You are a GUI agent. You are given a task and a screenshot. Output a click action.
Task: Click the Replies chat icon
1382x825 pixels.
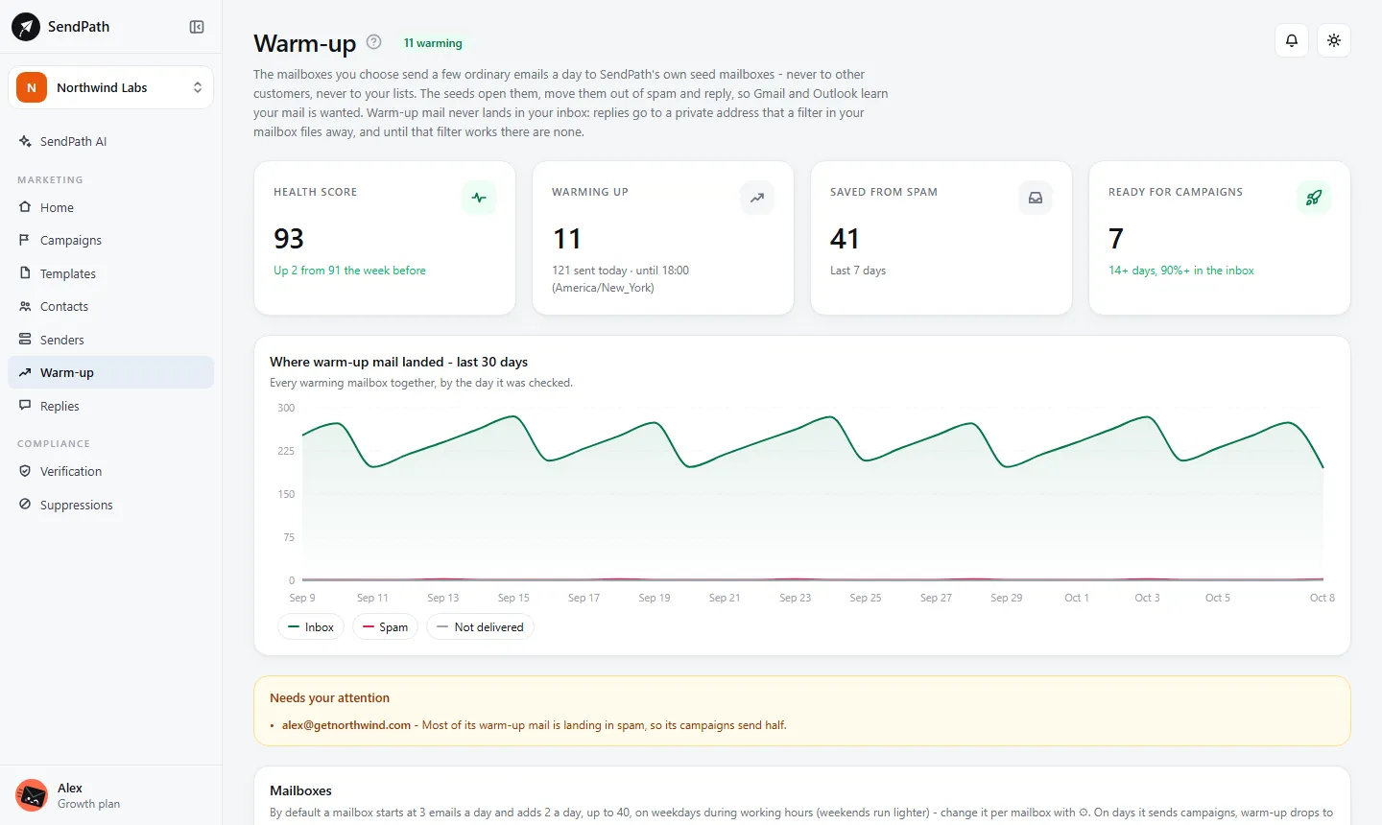click(x=25, y=406)
